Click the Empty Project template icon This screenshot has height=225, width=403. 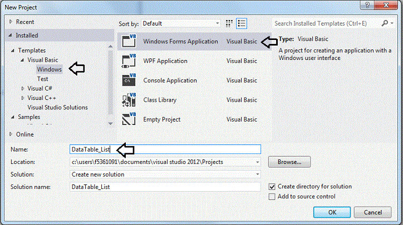pyautogui.click(x=129, y=119)
